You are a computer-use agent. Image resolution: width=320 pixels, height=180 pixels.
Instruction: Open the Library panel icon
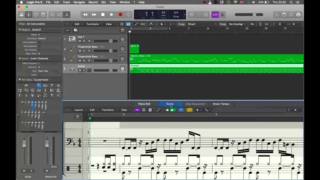tap(21, 14)
